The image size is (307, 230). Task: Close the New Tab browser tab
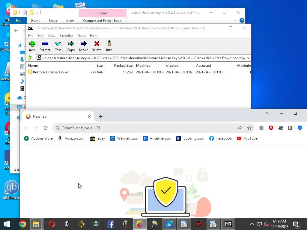pyautogui.click(x=89, y=116)
